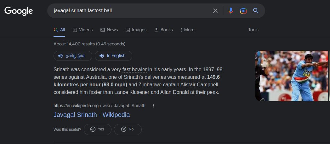Open the Srinath cricketer photo thumbnail
330x144 pixels.
(292, 76)
